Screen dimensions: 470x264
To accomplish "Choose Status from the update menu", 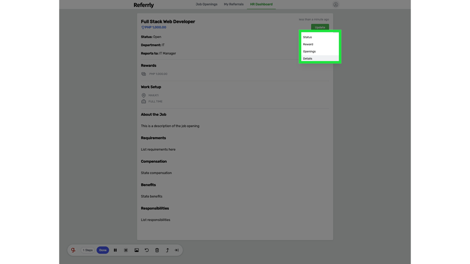I will click(320, 37).
